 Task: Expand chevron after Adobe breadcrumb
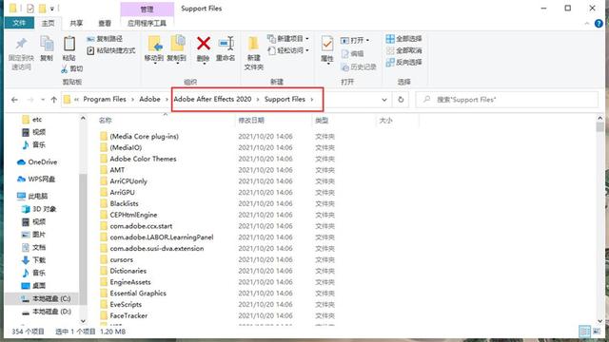(x=167, y=99)
